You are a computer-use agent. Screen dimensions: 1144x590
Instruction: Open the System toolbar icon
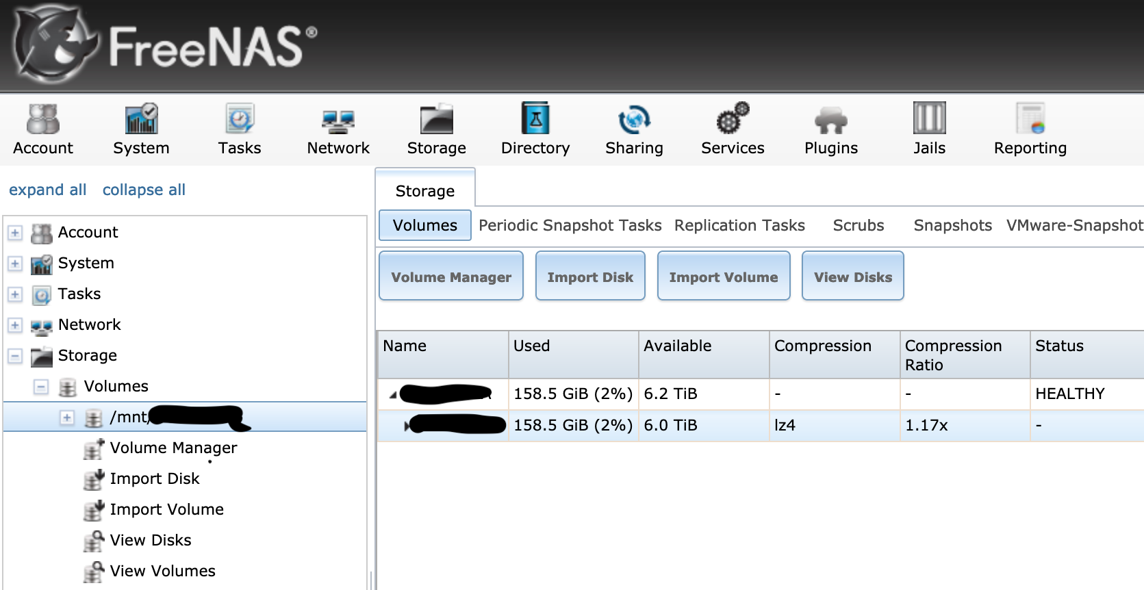[x=141, y=119]
